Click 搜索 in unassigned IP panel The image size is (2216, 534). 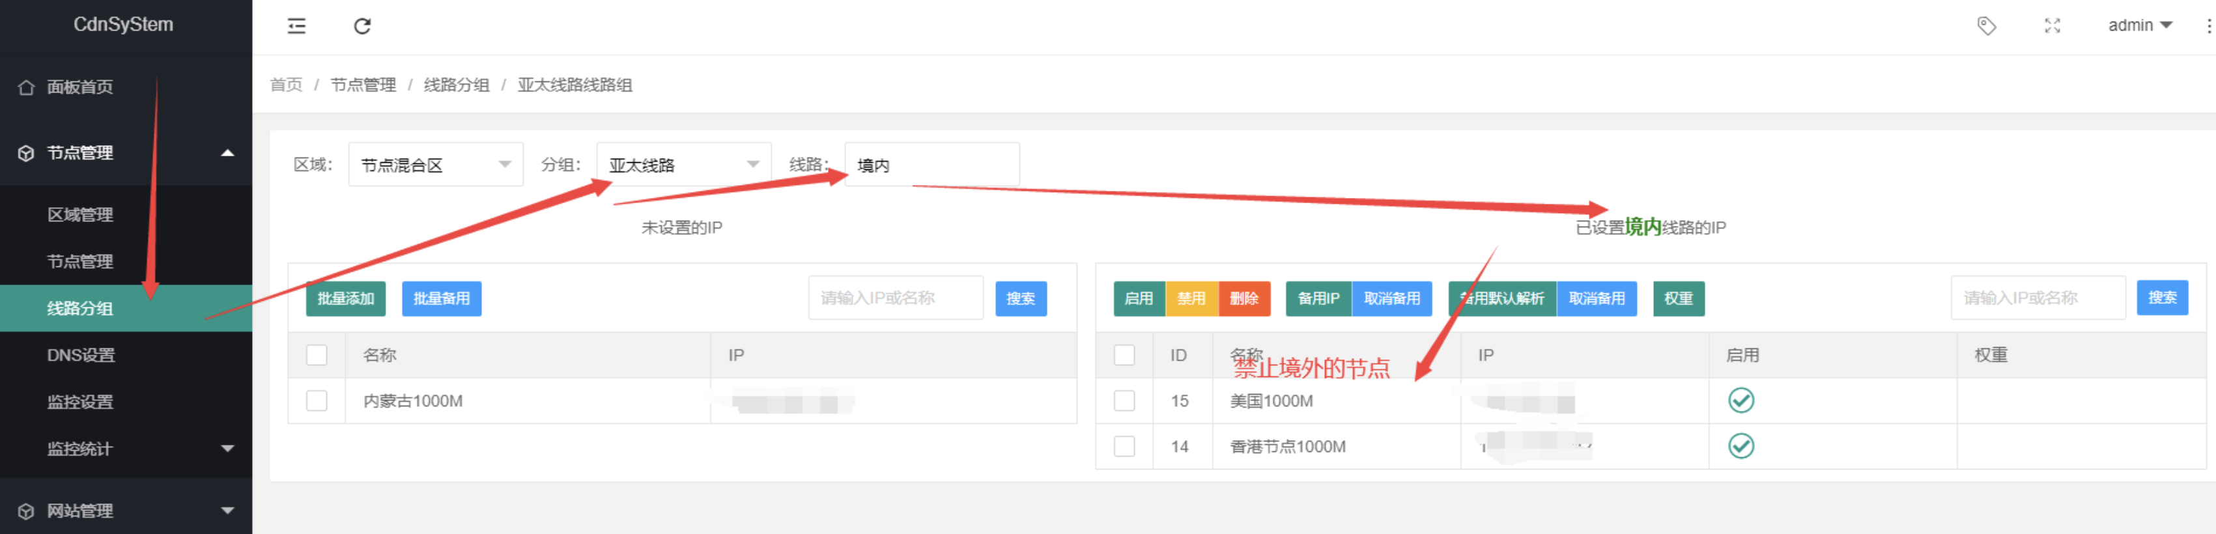point(1021,298)
